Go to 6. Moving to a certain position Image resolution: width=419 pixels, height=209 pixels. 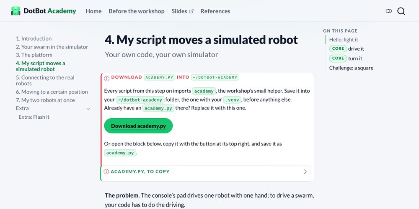pos(52,92)
